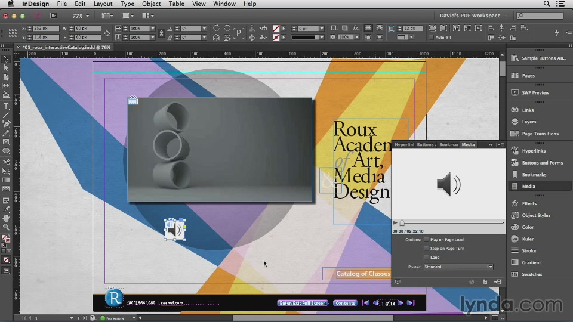The height and width of the screenshot is (322, 573).
Task: Select the Gap tool
Action: 6,86
